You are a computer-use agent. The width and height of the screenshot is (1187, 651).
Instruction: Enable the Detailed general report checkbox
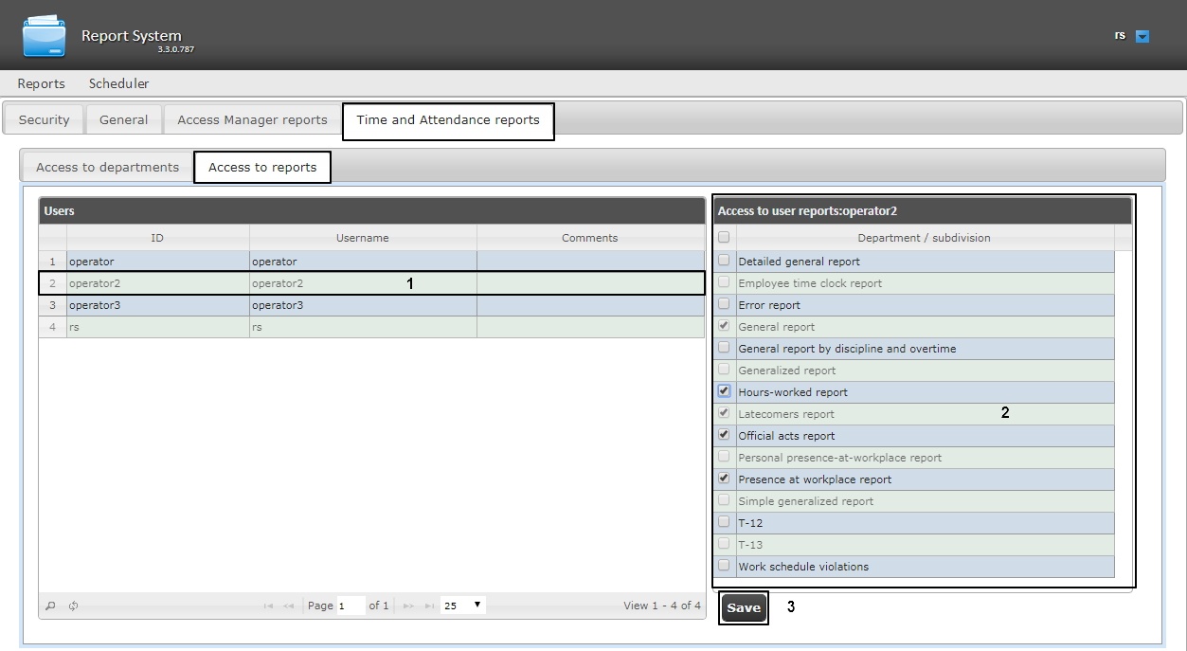[x=725, y=261]
